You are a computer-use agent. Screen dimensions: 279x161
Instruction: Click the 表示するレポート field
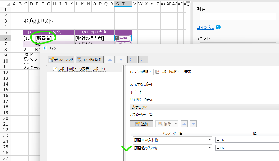(x=204, y=92)
